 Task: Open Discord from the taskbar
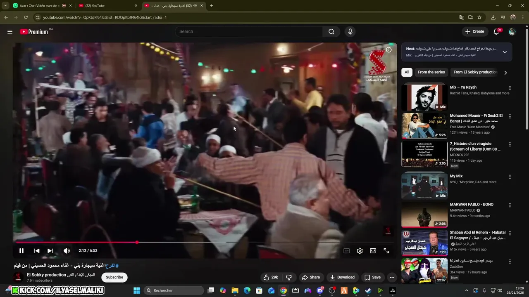pos(320,290)
